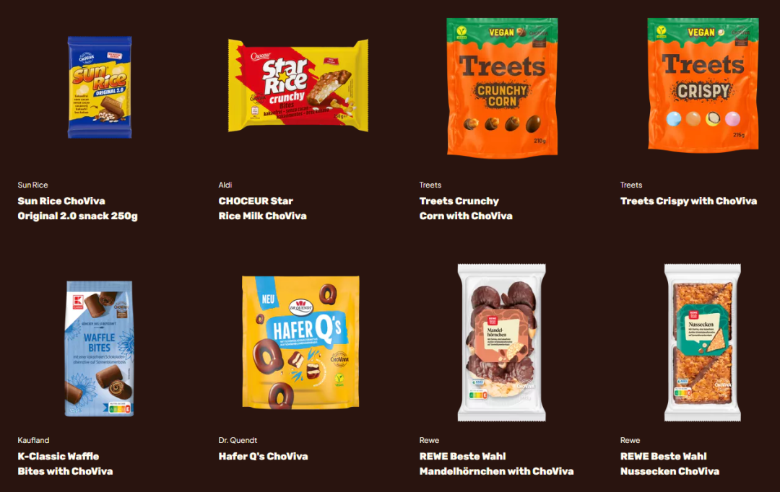The image size is (780, 492).
Task: Click the Dr. Quendt brand label
Action: point(238,440)
